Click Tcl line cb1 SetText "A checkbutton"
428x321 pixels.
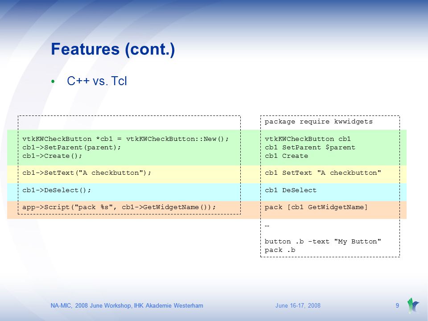coord(323,173)
